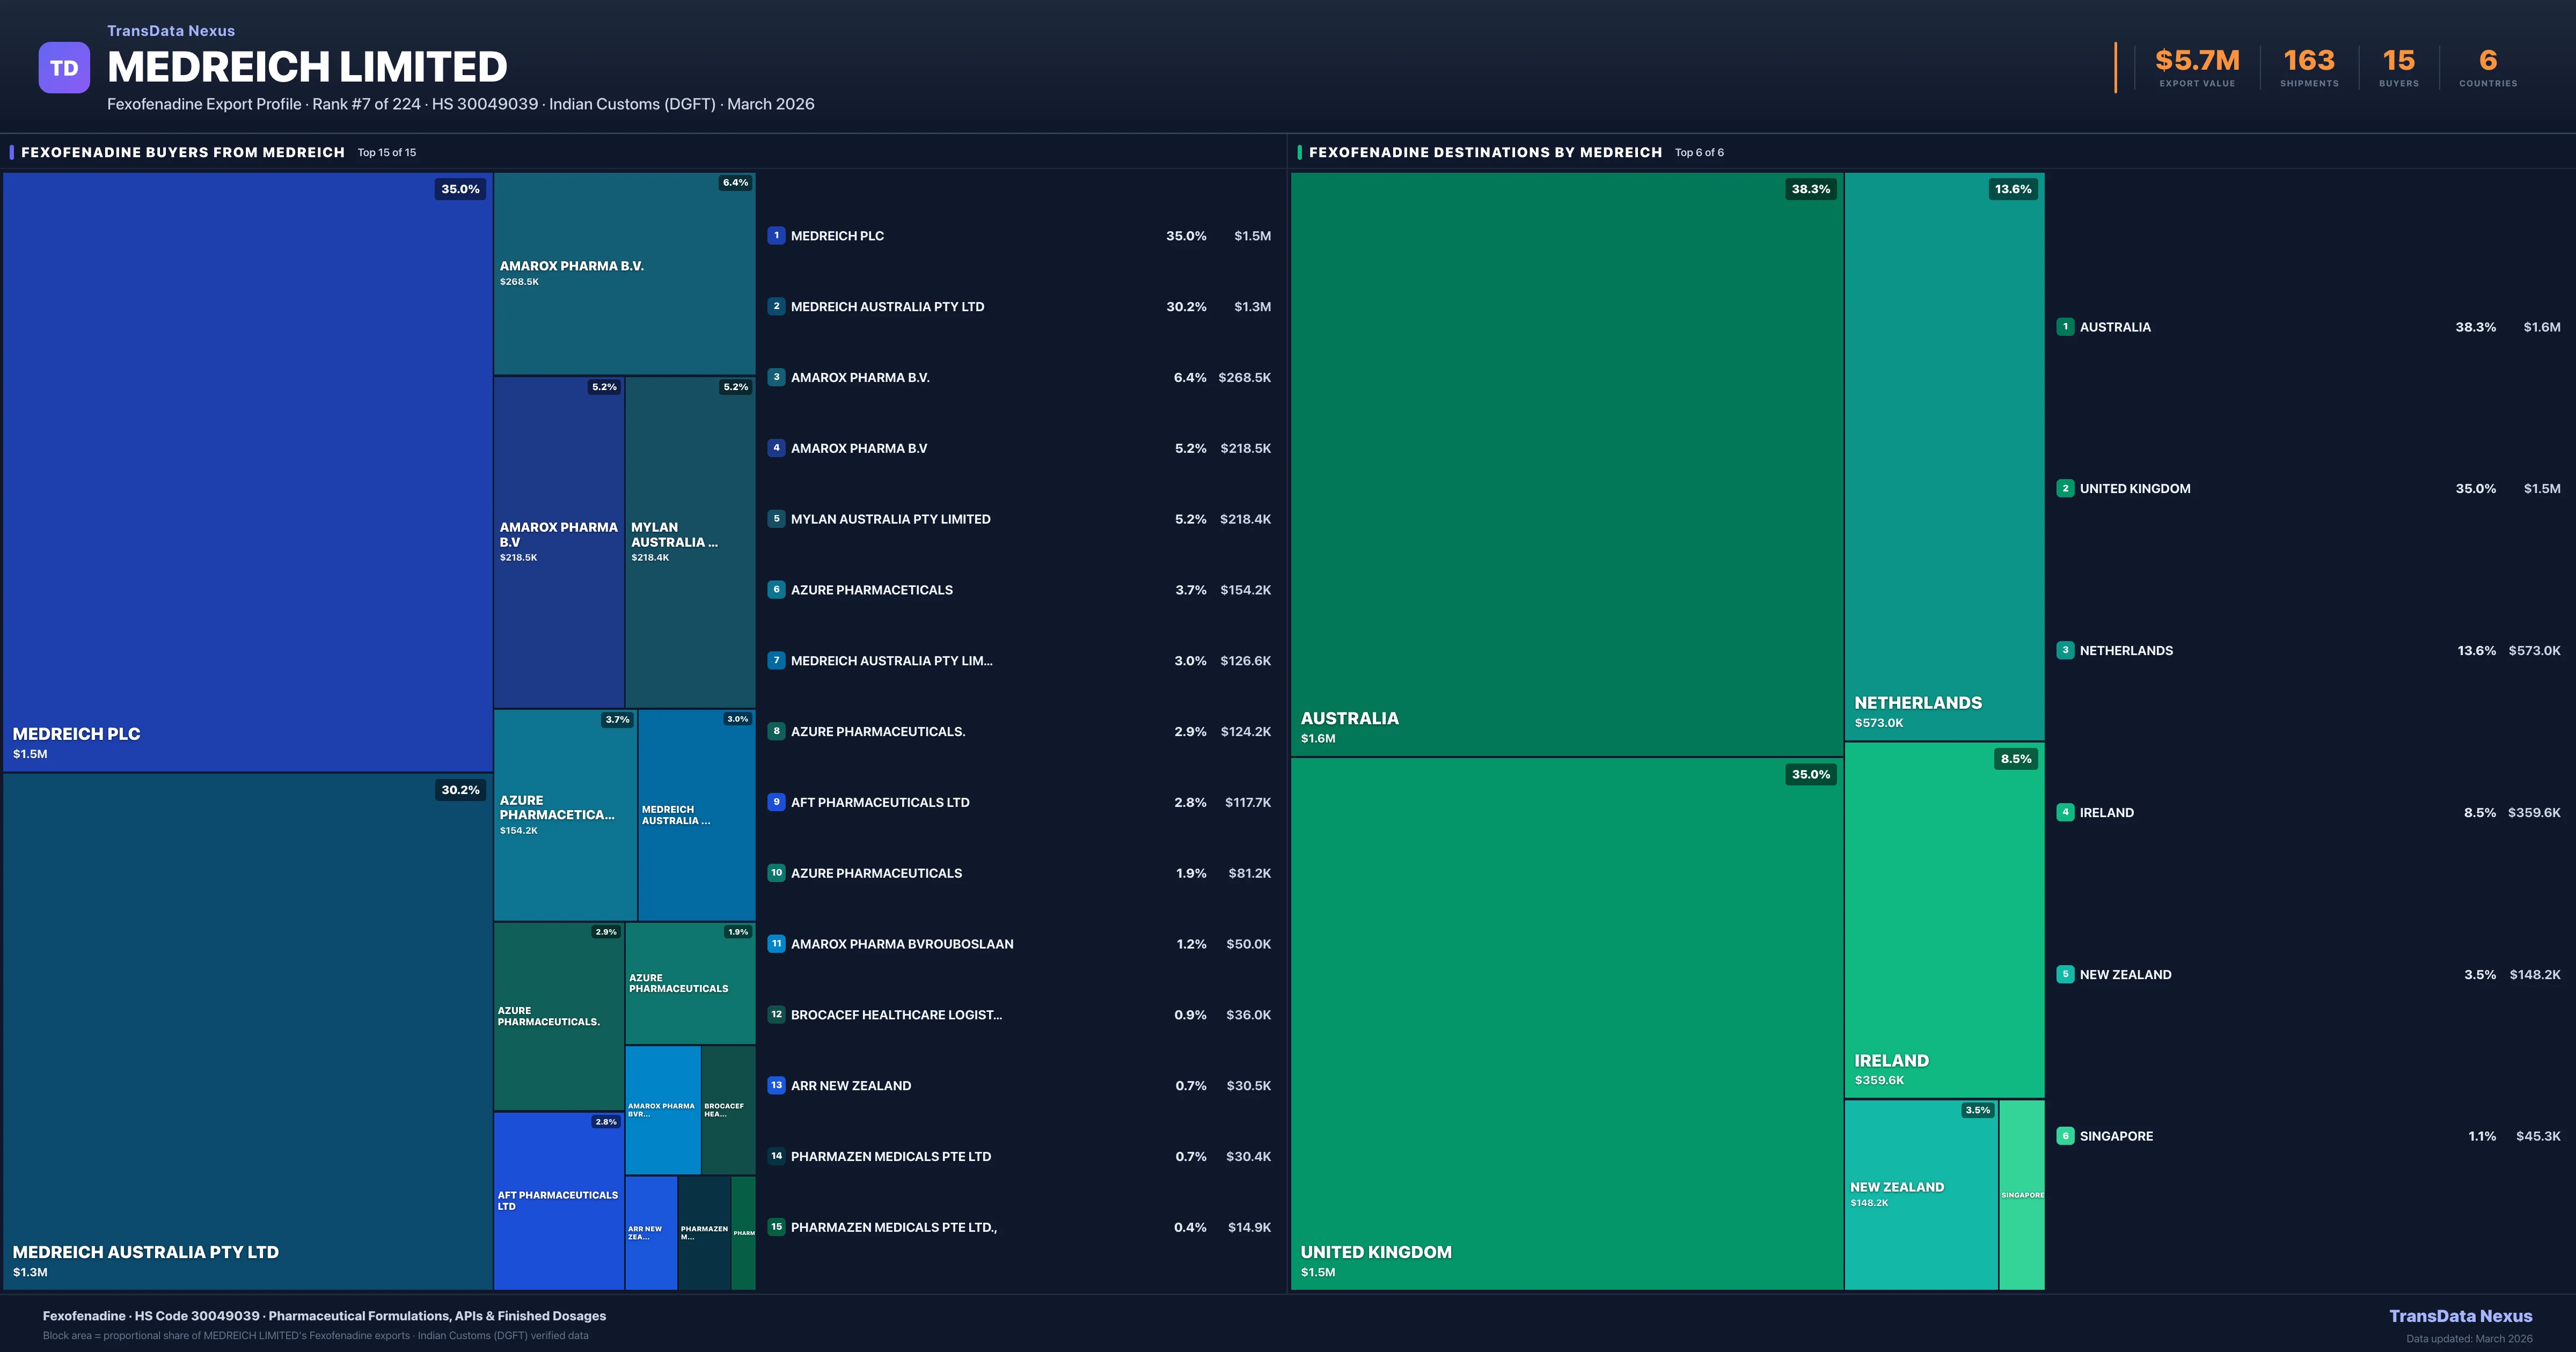
Task: Click the purple TD logo icon
Action: pos(64,68)
